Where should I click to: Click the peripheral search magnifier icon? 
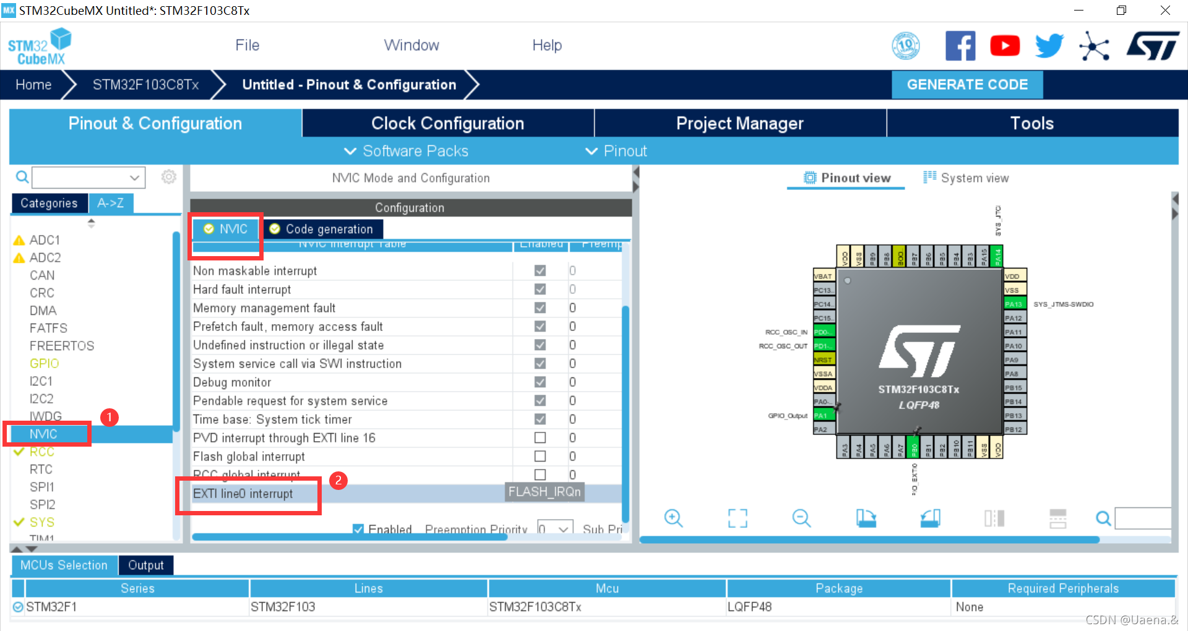tap(22, 178)
